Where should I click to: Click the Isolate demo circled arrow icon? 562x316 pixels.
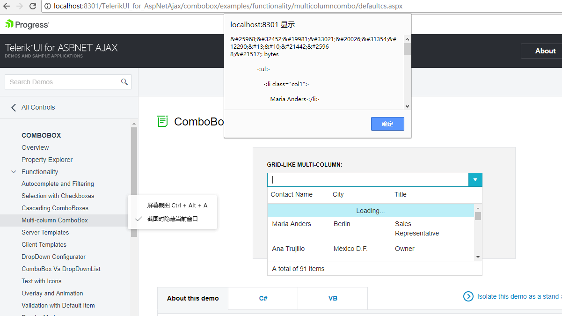[x=468, y=296]
